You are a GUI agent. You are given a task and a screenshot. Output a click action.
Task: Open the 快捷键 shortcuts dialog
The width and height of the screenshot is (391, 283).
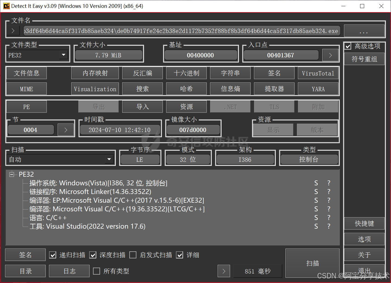[x=364, y=223]
